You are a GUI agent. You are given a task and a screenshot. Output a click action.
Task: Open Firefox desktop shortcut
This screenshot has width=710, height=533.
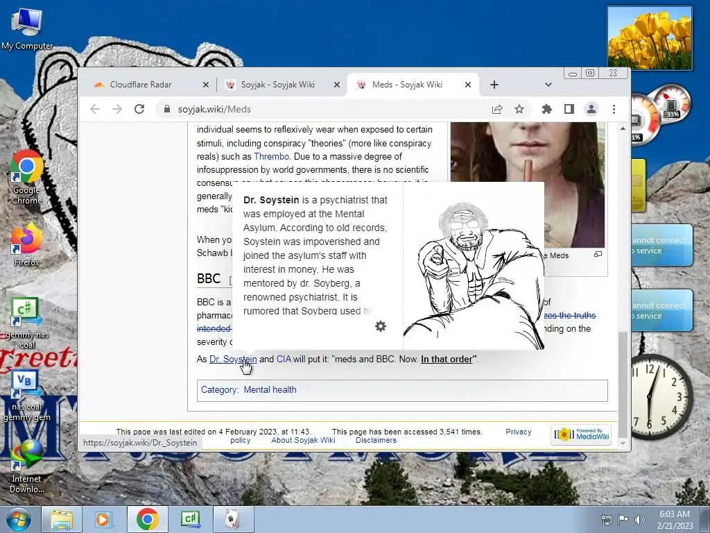(26, 245)
